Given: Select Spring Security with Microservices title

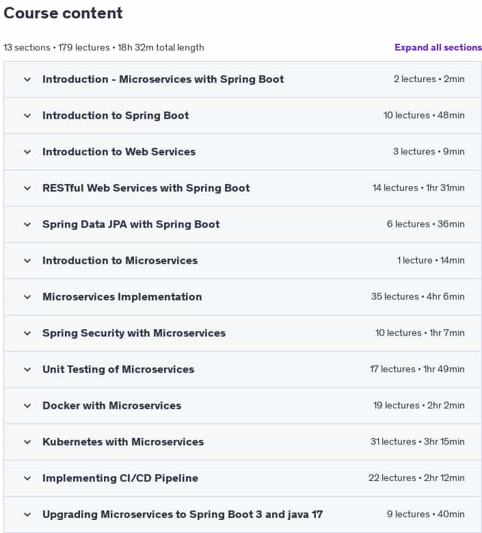Looking at the screenshot, I should [134, 333].
